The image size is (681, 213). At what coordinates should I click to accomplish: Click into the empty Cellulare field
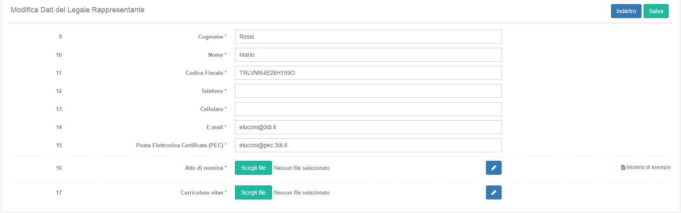tap(368, 109)
